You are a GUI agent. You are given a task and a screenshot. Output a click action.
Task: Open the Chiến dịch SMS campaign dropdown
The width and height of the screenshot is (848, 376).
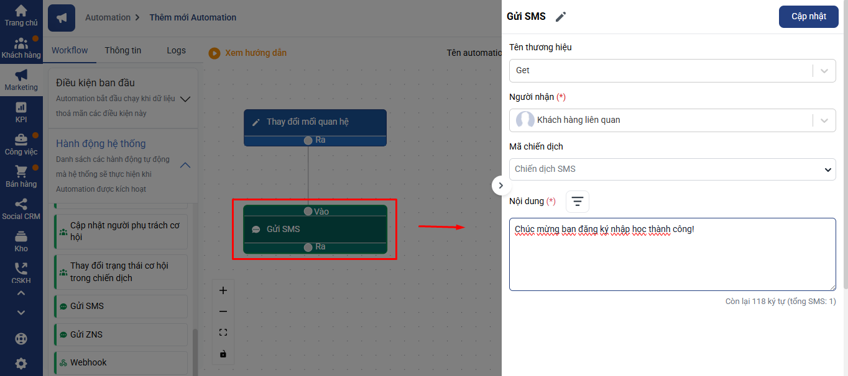tap(672, 169)
